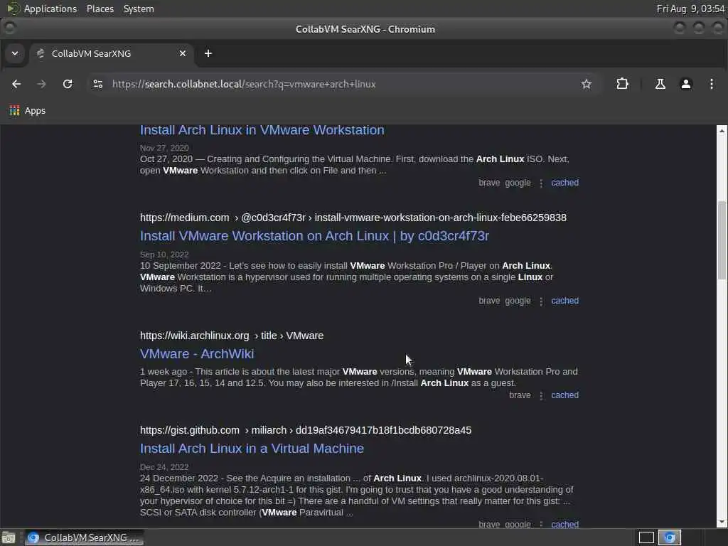Viewport: 728px width, 546px height.
Task: Click show desktop icon in bottom panel
Action: point(9,537)
